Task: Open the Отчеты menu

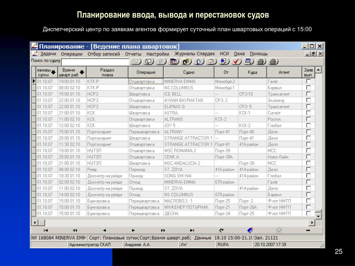Action: pos(133,54)
